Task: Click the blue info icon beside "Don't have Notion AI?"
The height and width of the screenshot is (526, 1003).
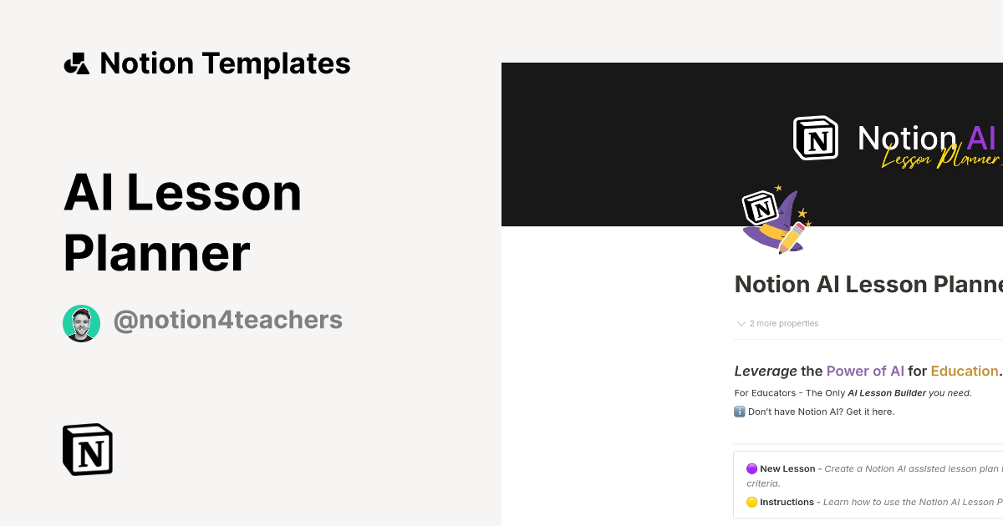Action: point(740,412)
